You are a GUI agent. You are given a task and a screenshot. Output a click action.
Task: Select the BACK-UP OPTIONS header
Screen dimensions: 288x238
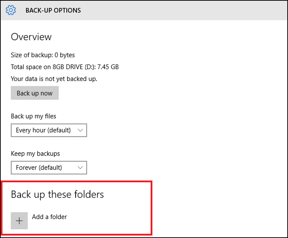tap(53, 10)
